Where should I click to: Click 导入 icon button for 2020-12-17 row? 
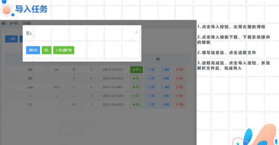coord(136,69)
